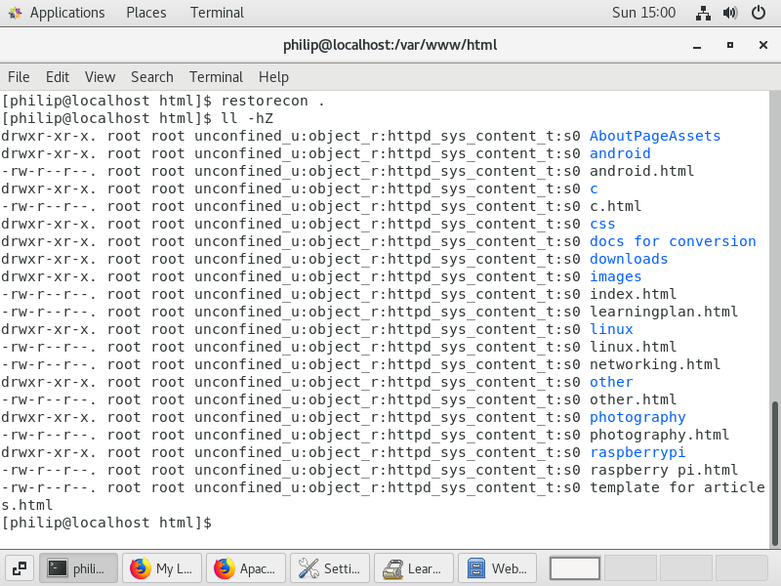Image resolution: width=781 pixels, height=586 pixels.
Task: Open the top bar Terminal app menu
Action: [217, 13]
